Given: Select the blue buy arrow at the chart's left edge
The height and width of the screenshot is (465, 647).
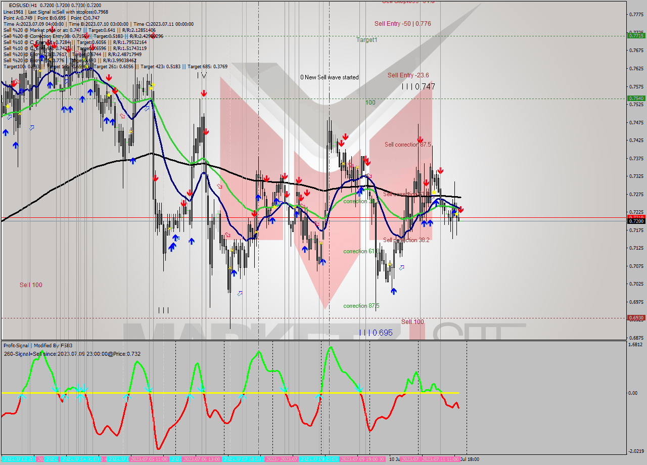Looking at the screenshot, I should pyautogui.click(x=5, y=133).
